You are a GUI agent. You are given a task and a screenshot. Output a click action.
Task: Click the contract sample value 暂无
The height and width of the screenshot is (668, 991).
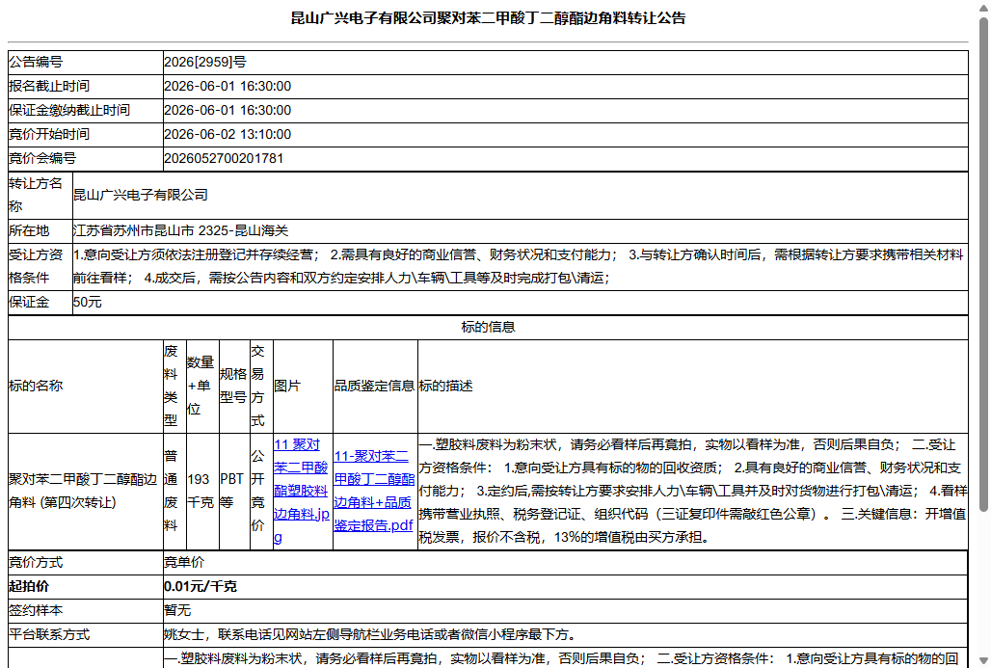pos(177,610)
